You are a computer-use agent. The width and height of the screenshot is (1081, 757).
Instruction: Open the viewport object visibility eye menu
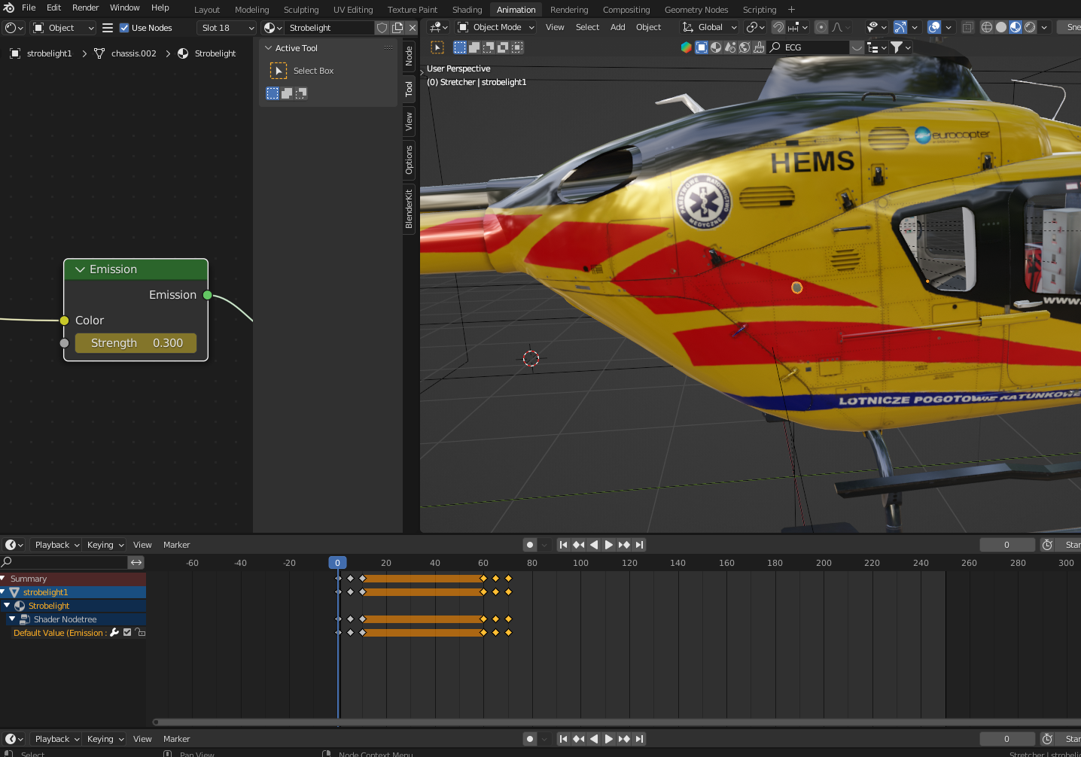876,27
